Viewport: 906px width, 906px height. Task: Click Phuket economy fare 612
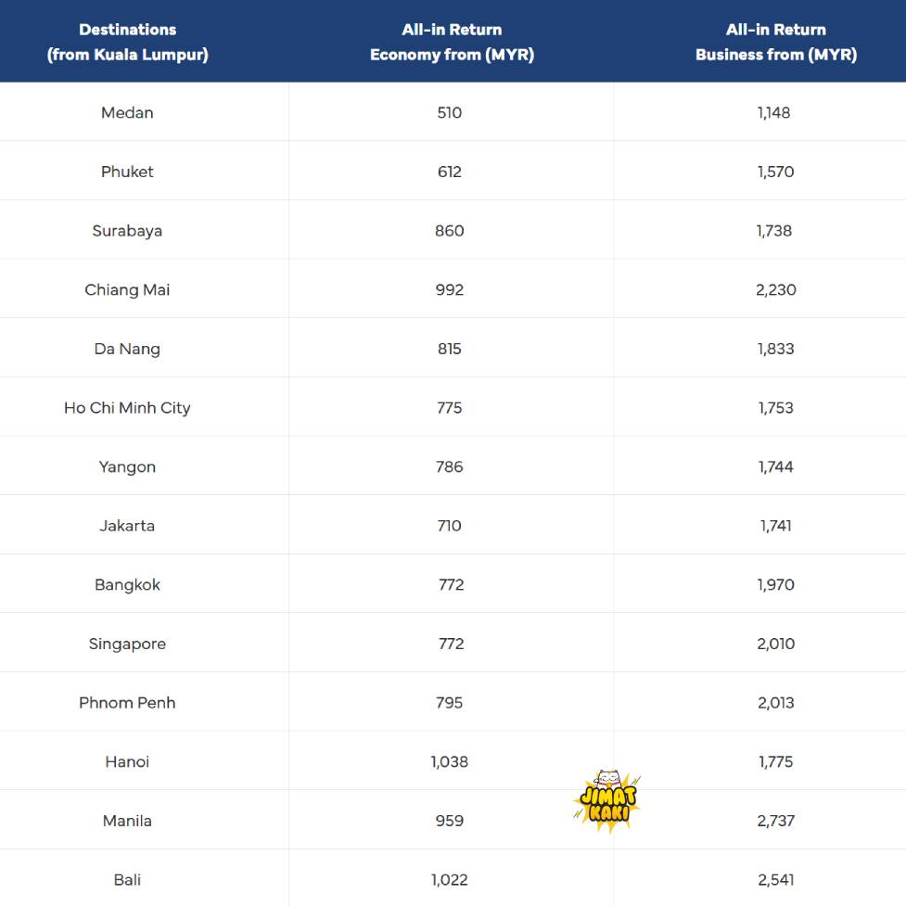point(450,172)
